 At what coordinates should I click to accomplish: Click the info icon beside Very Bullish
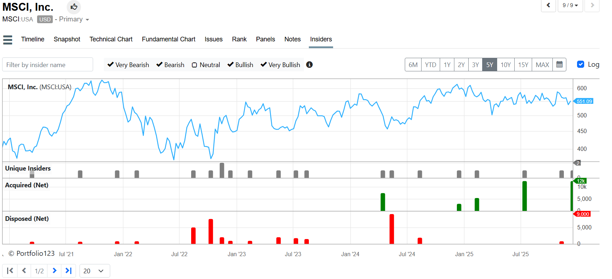pos(309,65)
